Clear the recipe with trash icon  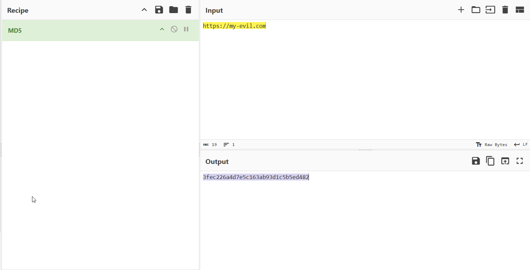[188, 10]
